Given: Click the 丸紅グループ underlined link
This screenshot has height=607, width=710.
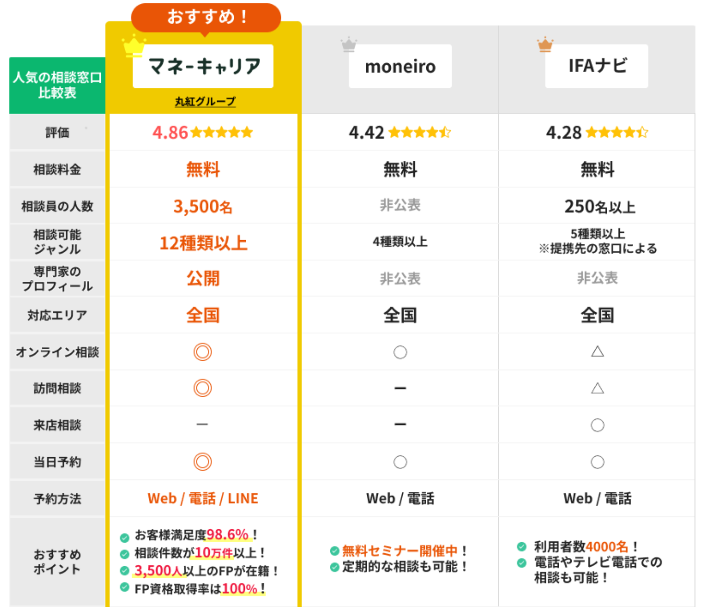Looking at the screenshot, I should [x=205, y=102].
